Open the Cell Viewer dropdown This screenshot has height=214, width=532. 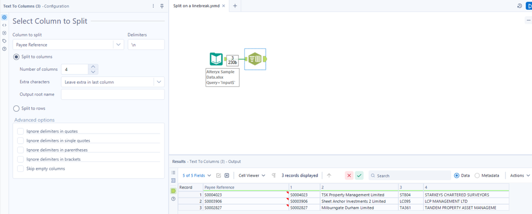pos(251,176)
